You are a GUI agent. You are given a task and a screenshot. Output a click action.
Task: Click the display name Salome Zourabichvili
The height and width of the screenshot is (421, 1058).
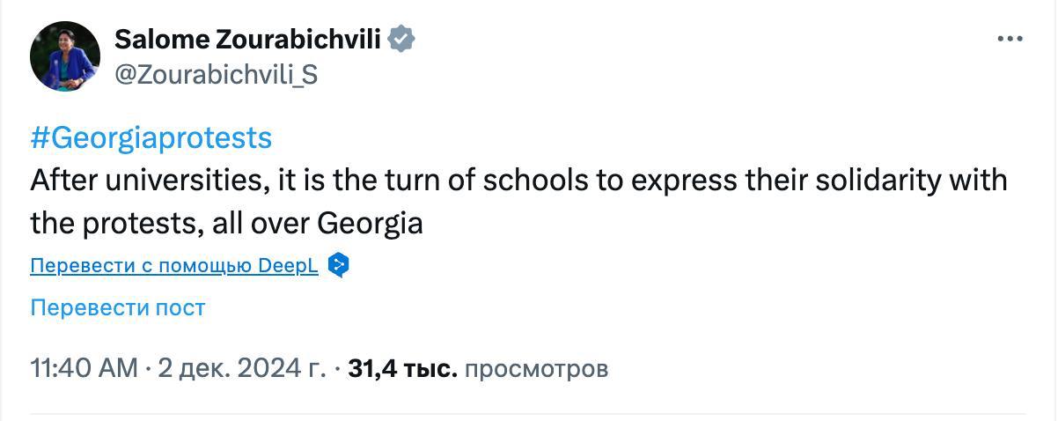point(249,40)
